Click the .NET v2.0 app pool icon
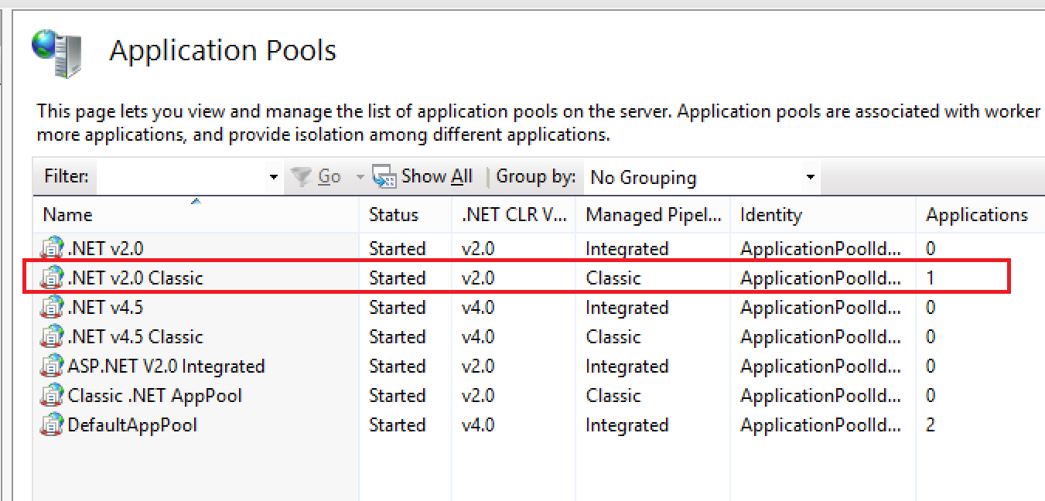 (52, 249)
